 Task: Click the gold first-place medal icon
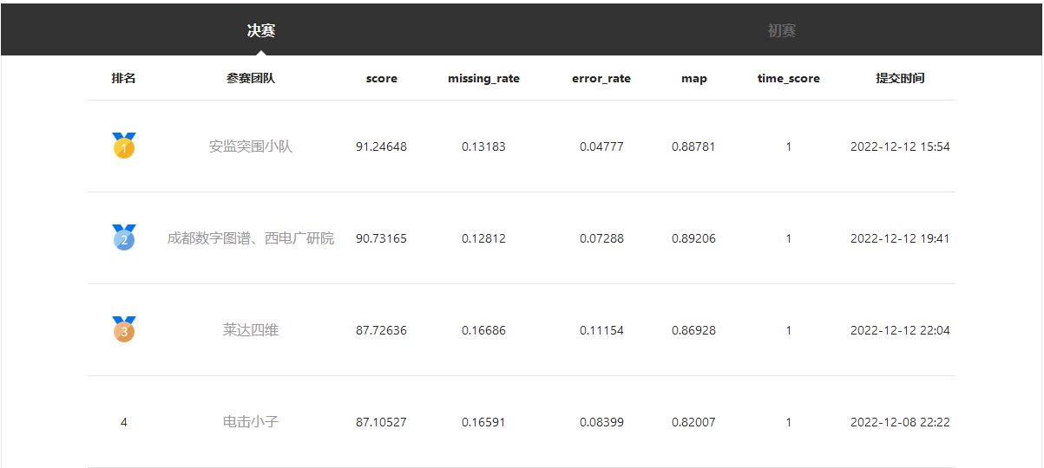tap(124, 146)
